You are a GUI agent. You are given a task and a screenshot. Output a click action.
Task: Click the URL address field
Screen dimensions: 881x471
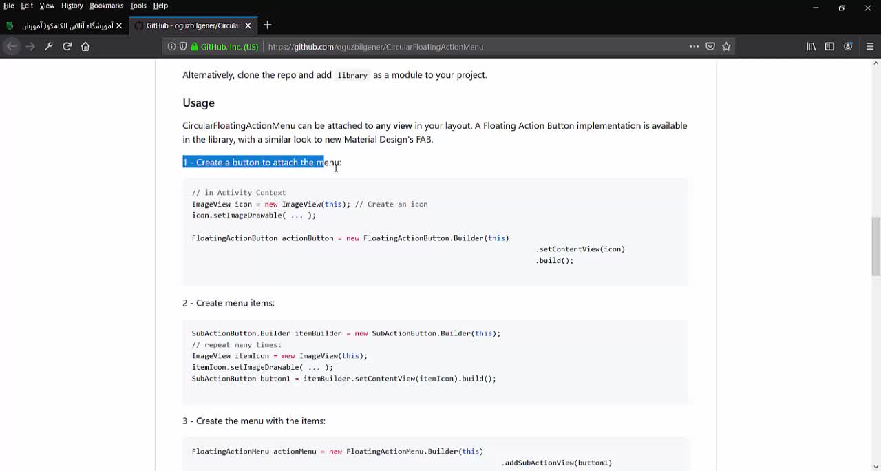pos(468,46)
